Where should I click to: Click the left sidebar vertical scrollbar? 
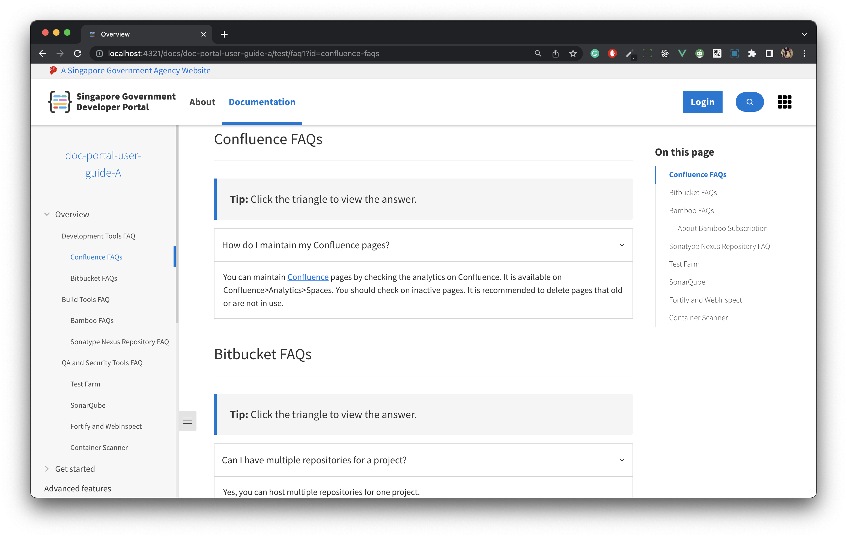coord(177,225)
